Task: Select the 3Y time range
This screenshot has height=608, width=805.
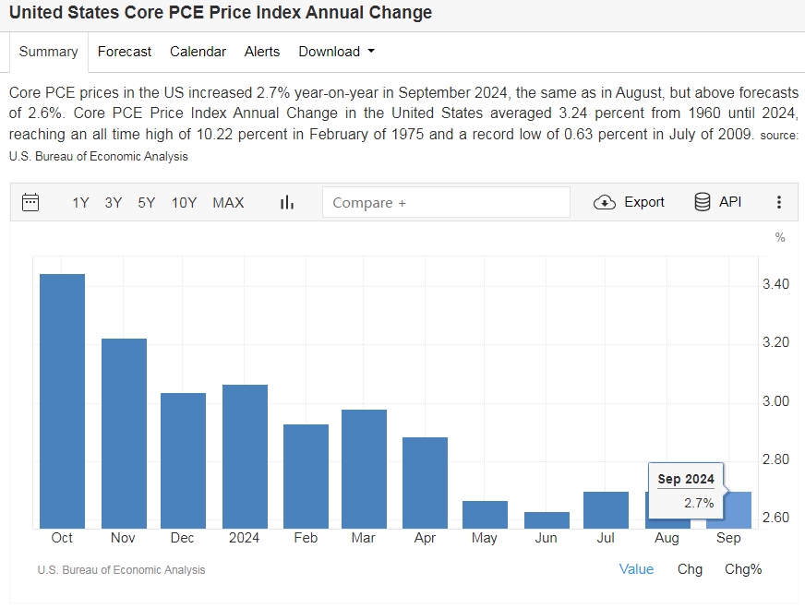Action: (x=114, y=202)
